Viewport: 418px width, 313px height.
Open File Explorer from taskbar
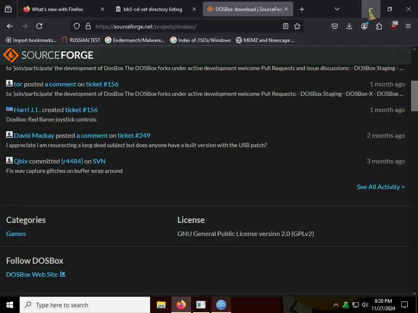tap(161, 305)
